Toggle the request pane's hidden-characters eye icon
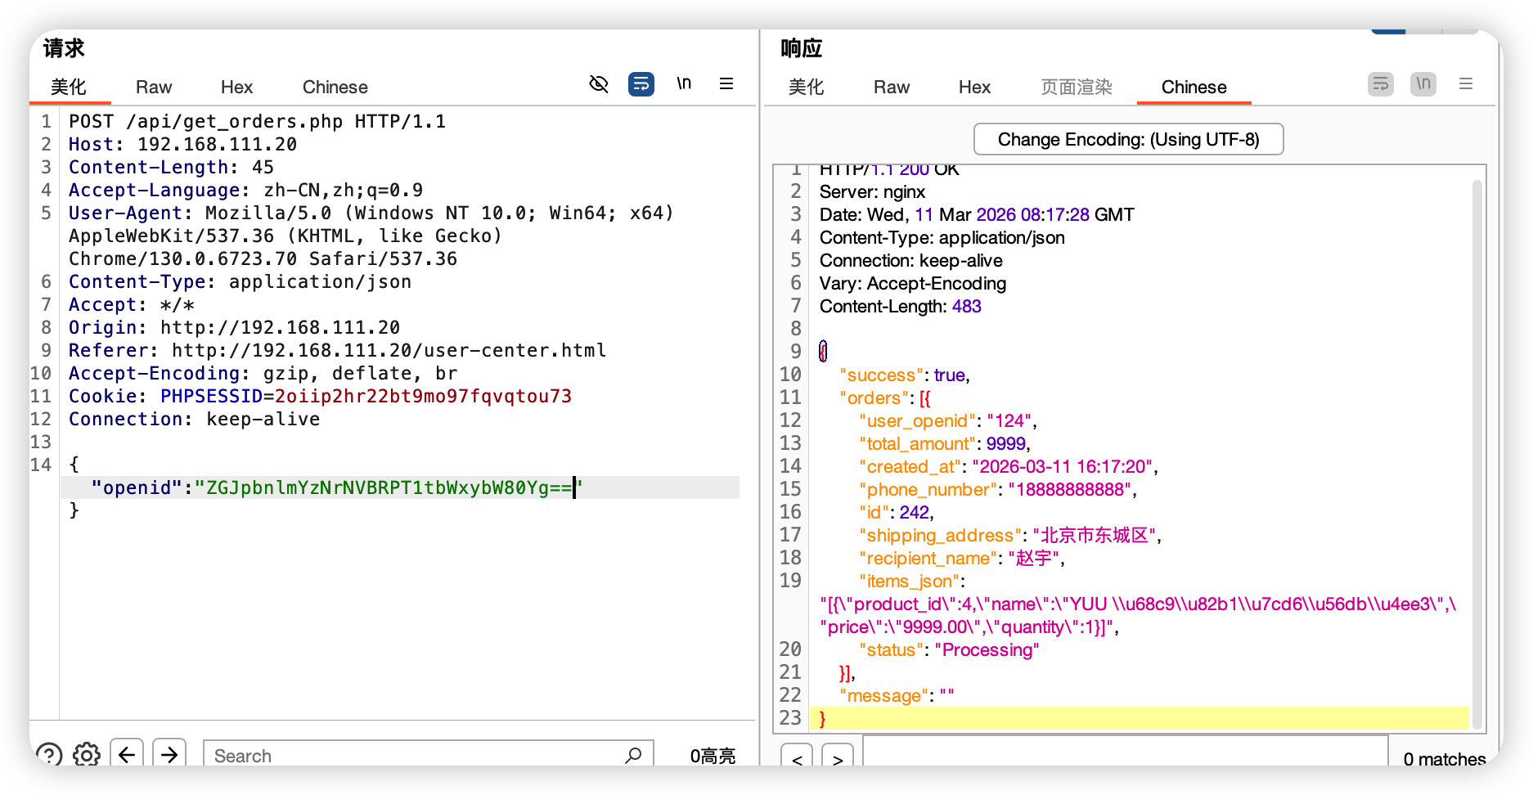Image resolution: width=1533 pixels, height=795 pixels. [x=599, y=84]
